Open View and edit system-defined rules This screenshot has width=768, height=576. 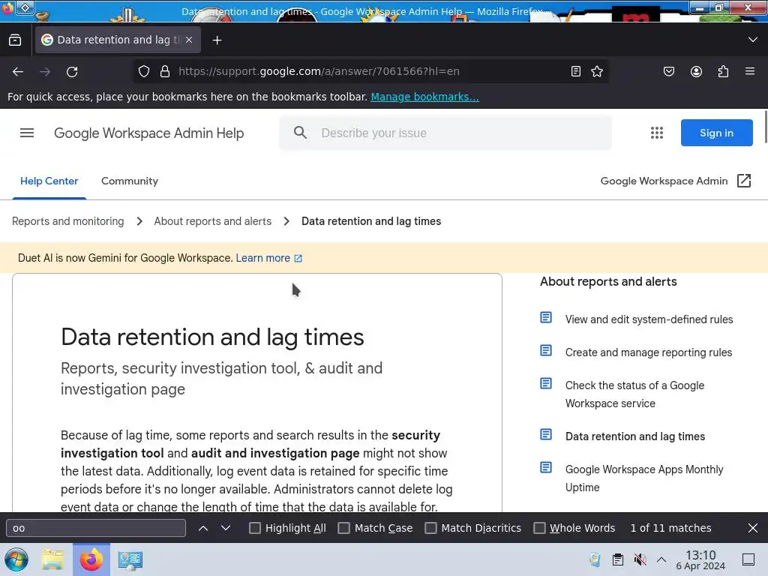[649, 319]
